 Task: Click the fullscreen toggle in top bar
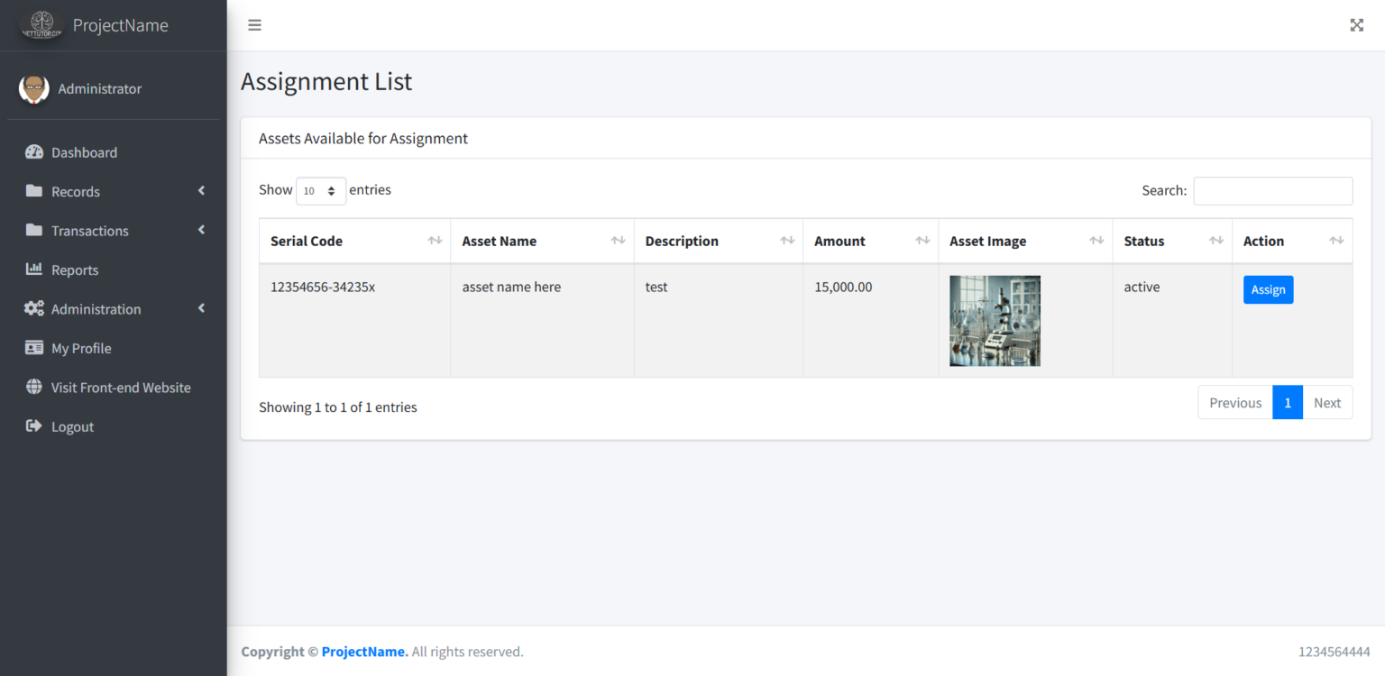tap(1356, 24)
